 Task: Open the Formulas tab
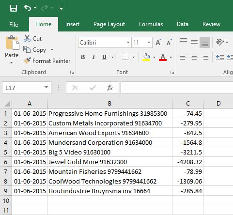tap(151, 24)
